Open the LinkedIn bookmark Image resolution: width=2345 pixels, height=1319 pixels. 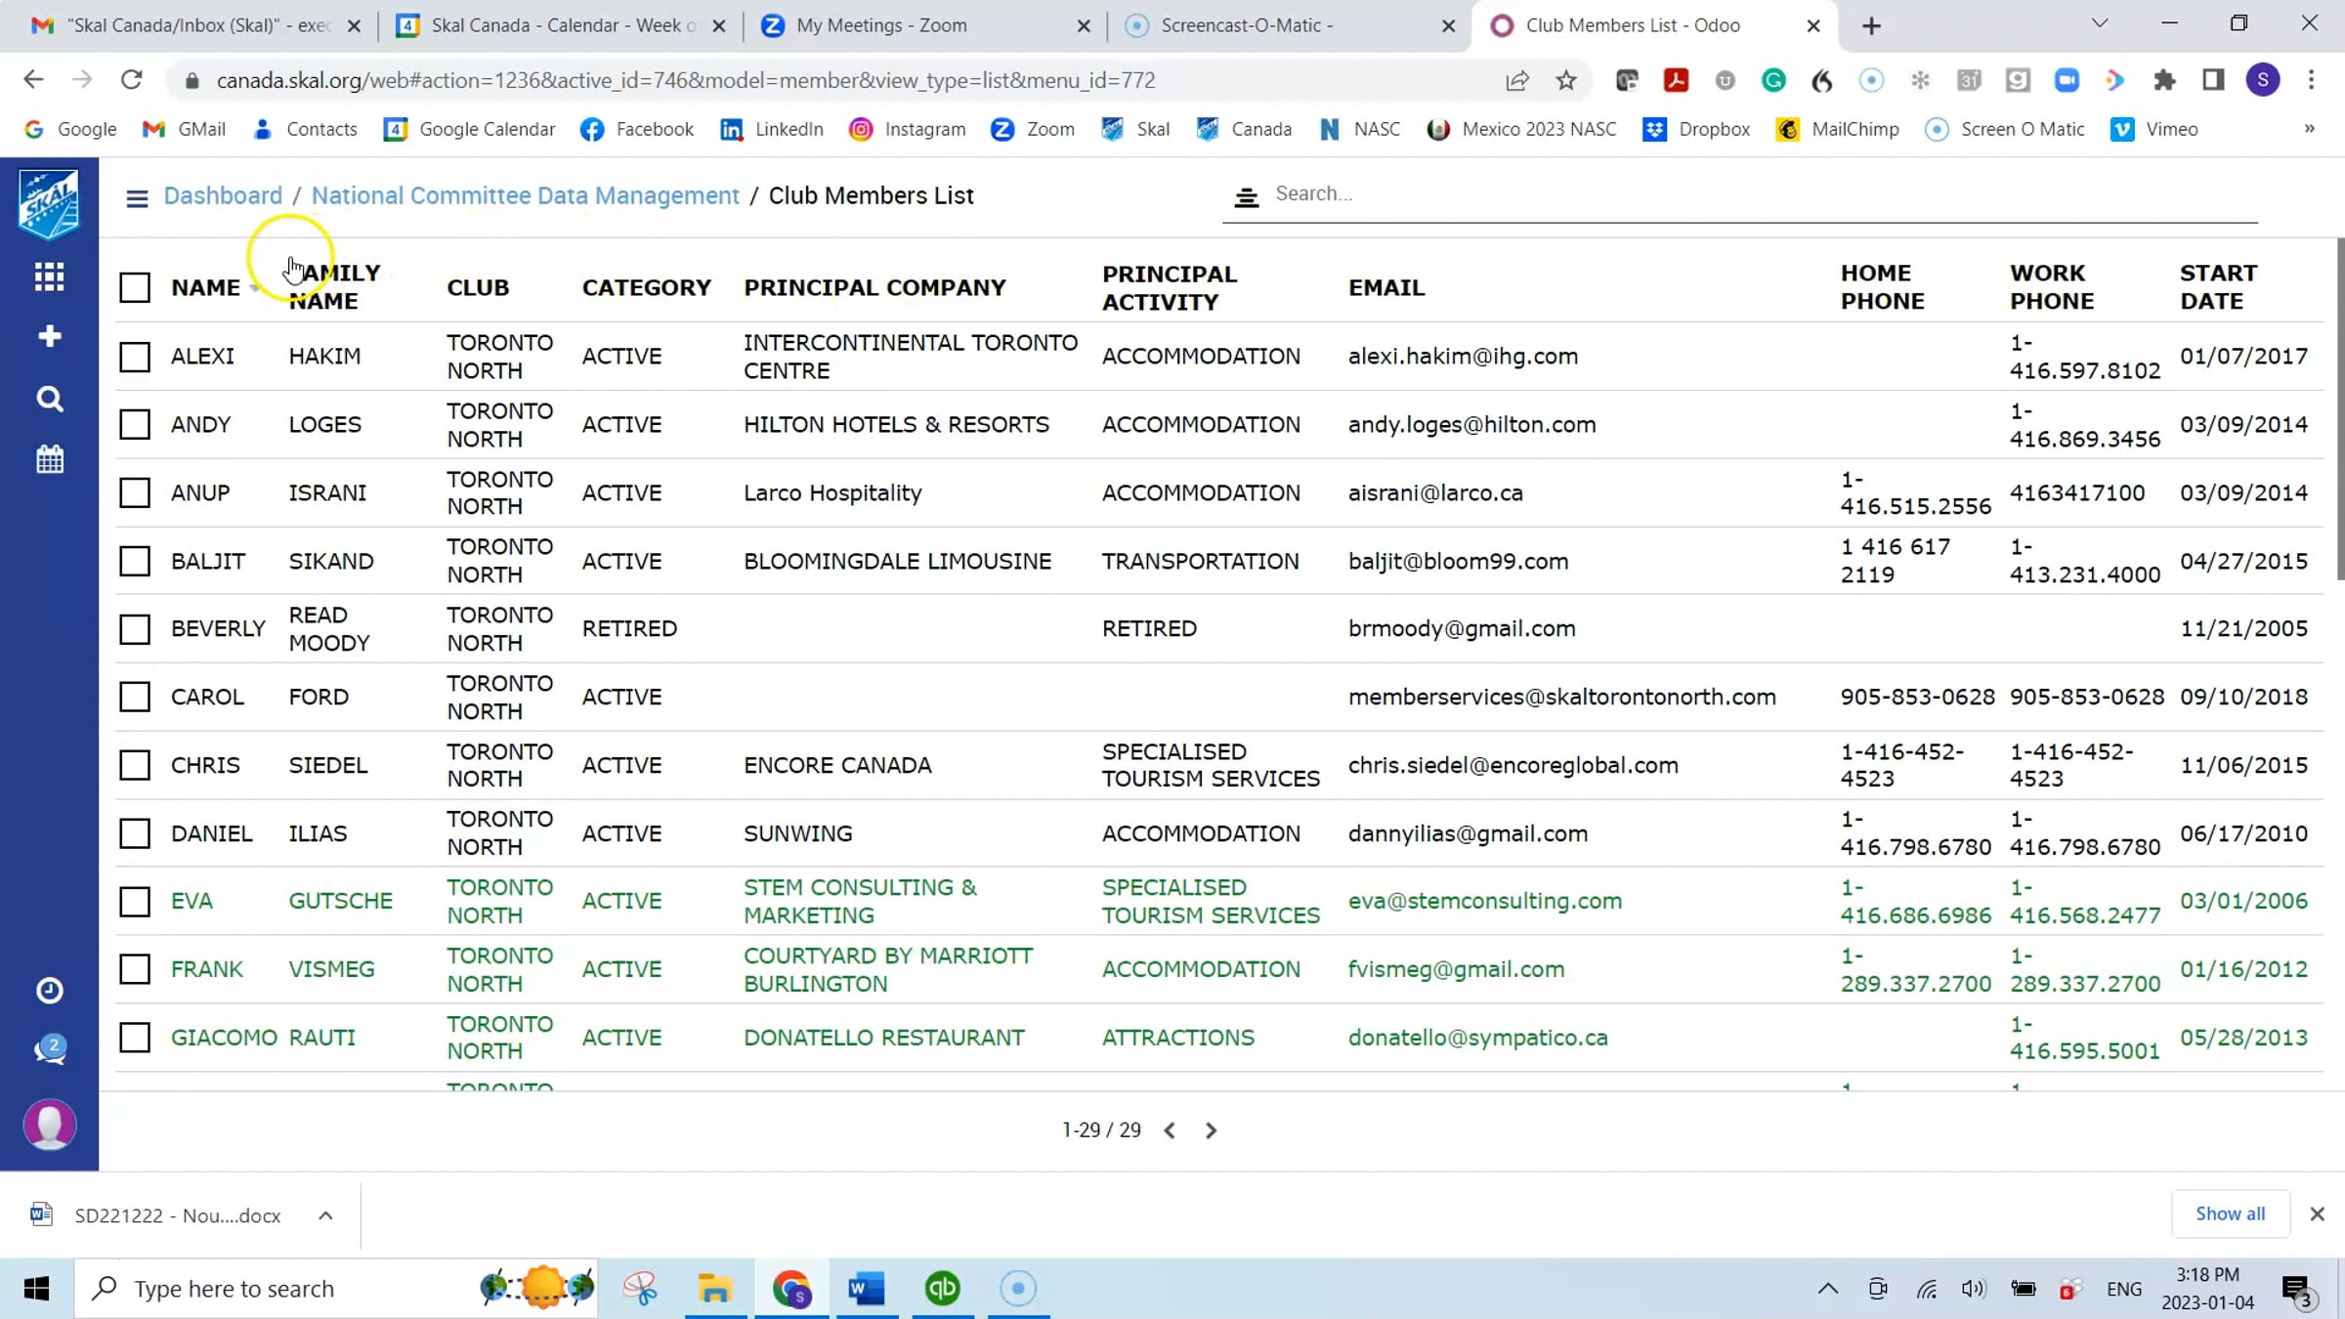tap(772, 129)
